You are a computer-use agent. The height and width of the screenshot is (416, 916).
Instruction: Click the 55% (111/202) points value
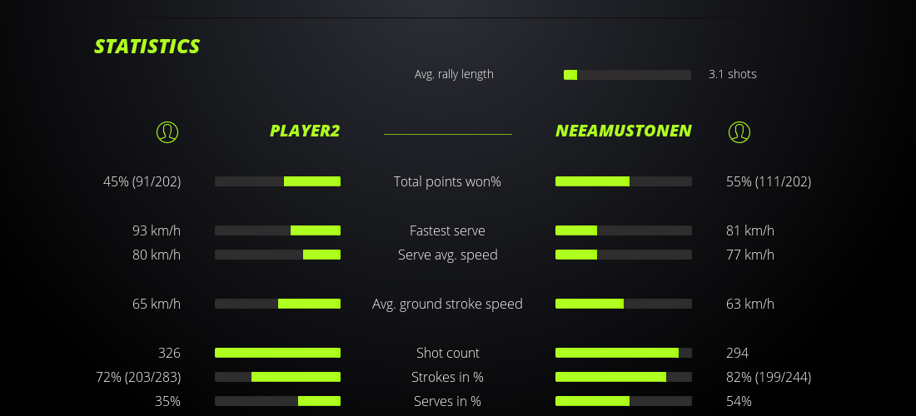point(769,181)
